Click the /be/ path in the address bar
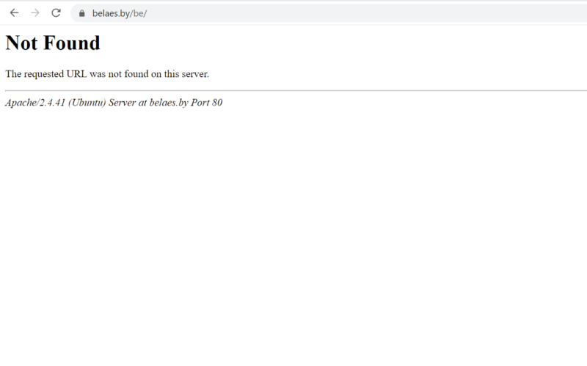Screen dimensions: 587x366 [x=139, y=14]
